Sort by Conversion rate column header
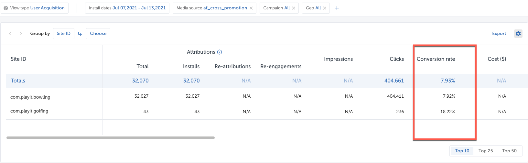528x163 pixels. point(436,59)
